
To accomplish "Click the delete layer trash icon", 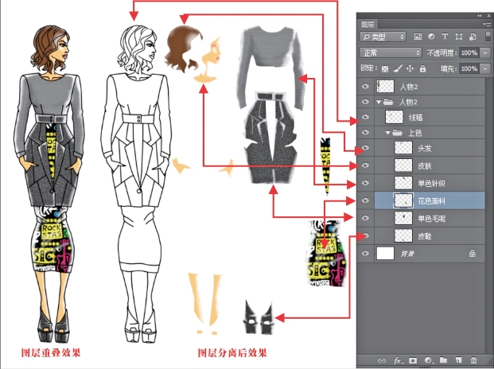I will pos(474,360).
